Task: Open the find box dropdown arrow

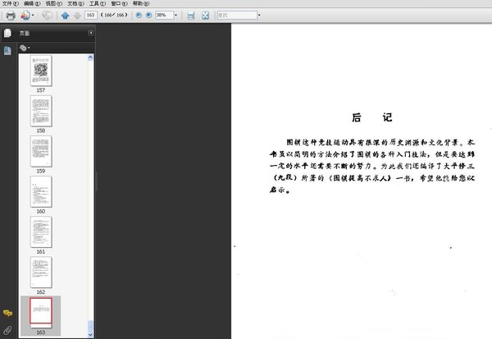Action: (x=259, y=15)
